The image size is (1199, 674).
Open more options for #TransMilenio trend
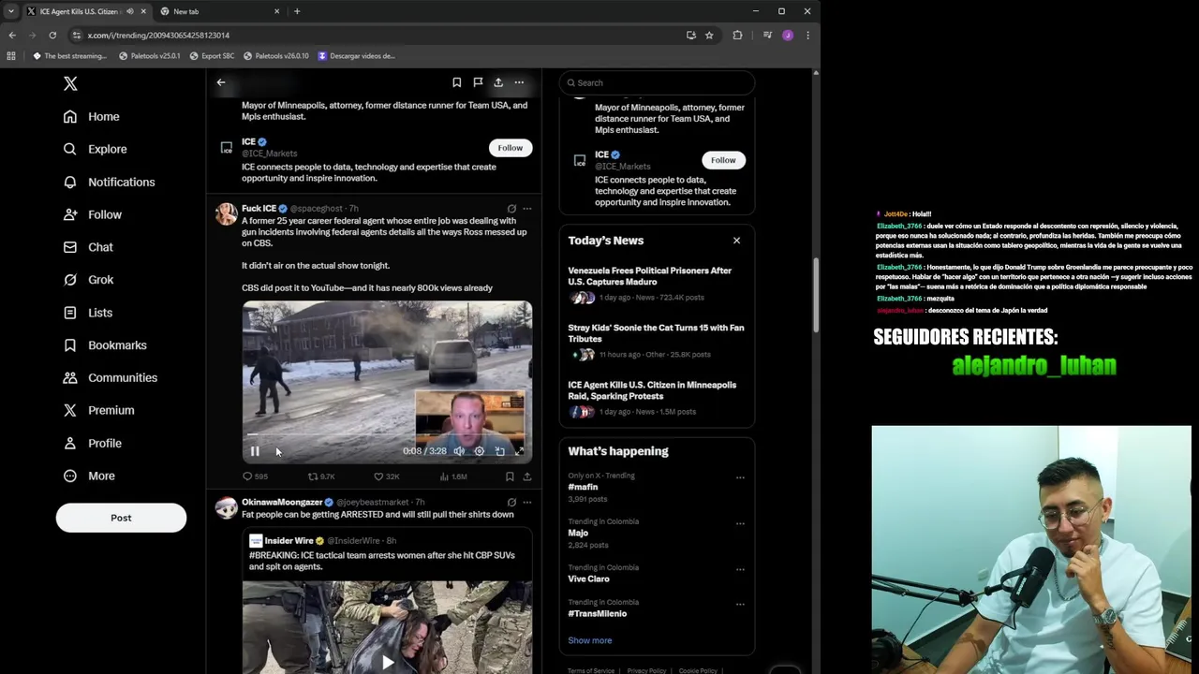pyautogui.click(x=740, y=604)
